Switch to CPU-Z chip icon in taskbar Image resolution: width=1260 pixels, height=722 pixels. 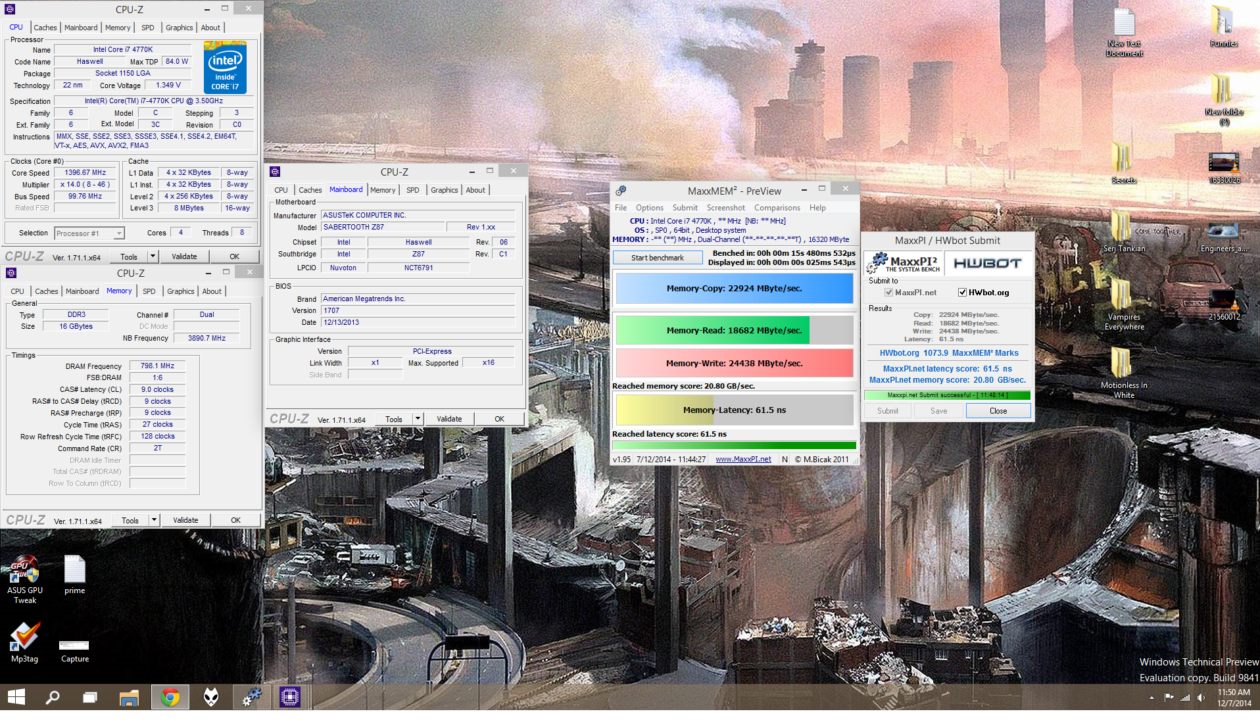290,697
